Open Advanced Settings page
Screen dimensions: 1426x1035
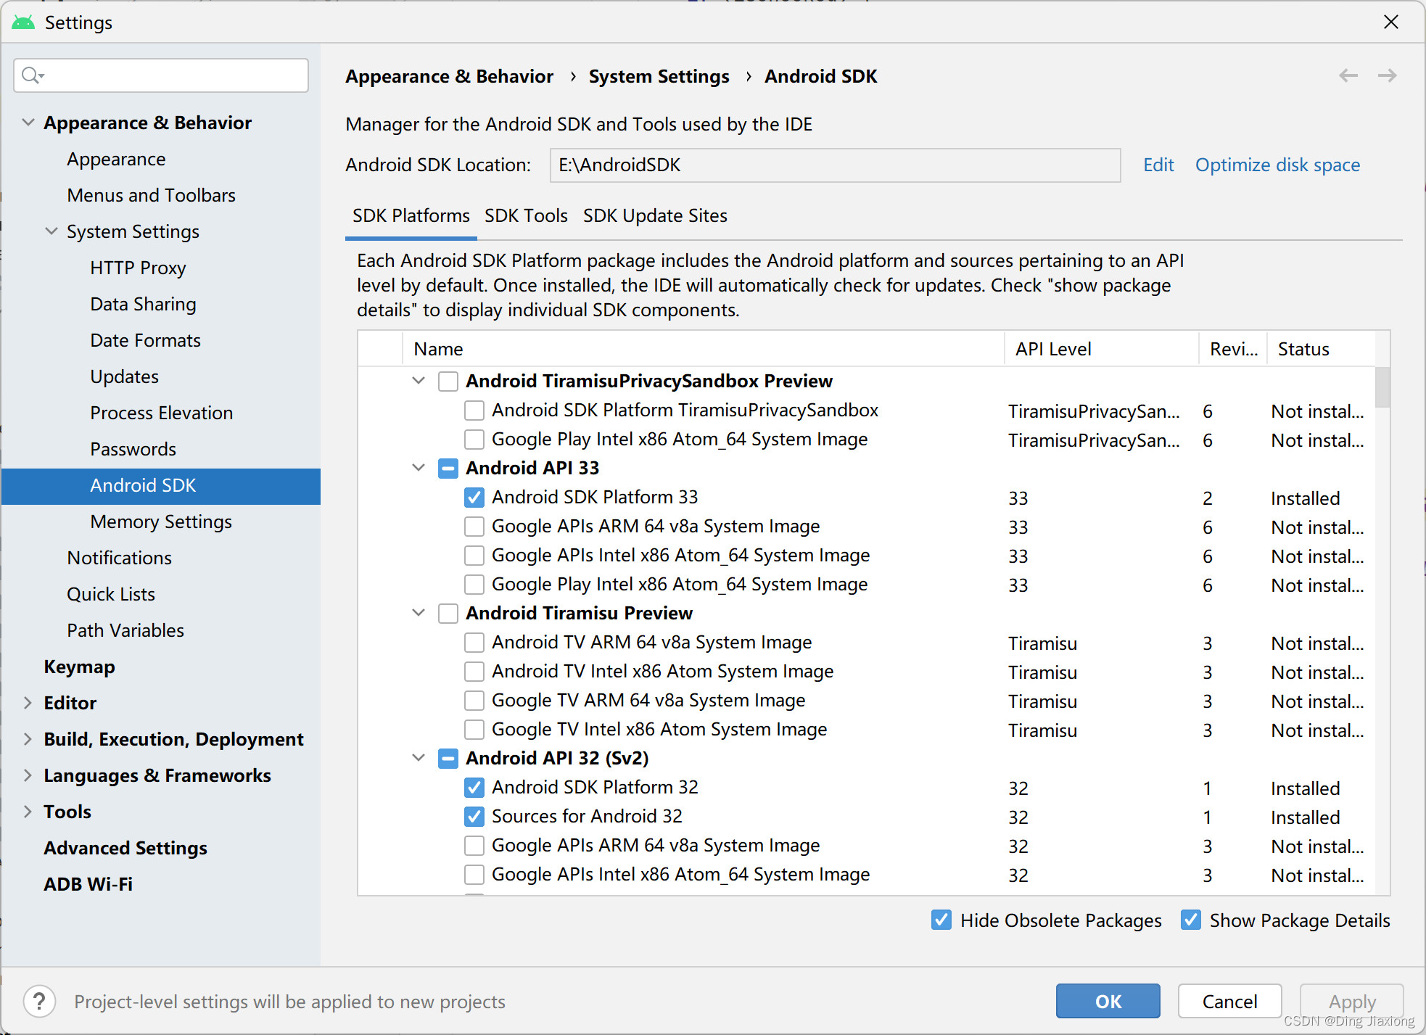[125, 848]
